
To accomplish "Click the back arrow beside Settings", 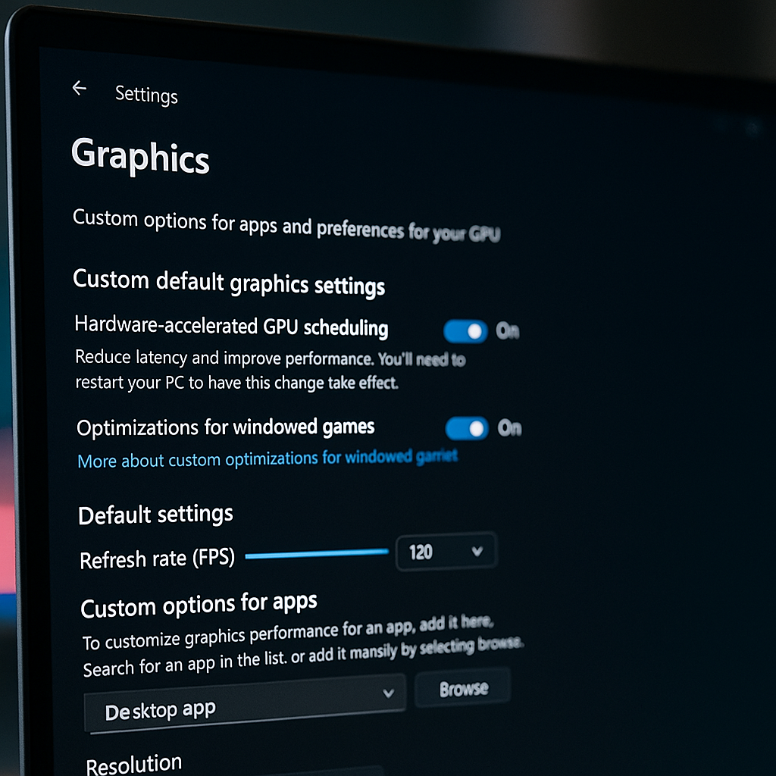I will (79, 88).
